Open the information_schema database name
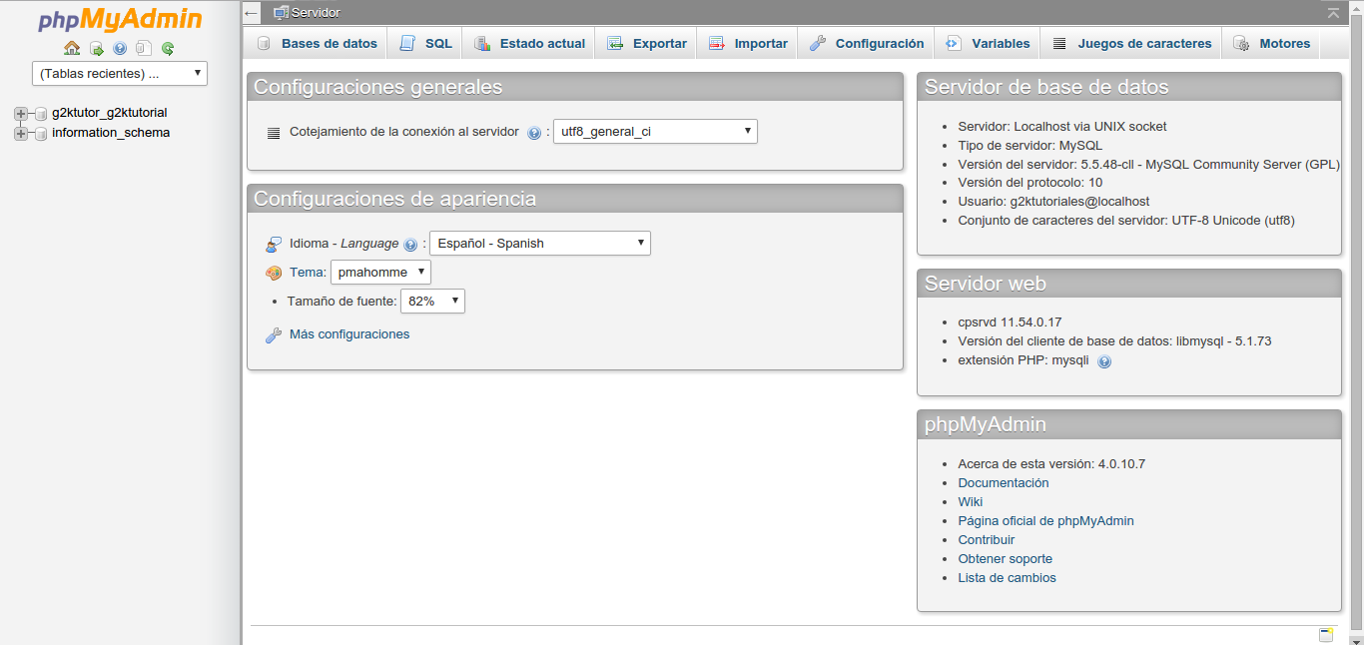Image resolution: width=1364 pixels, height=645 pixels. pos(111,132)
